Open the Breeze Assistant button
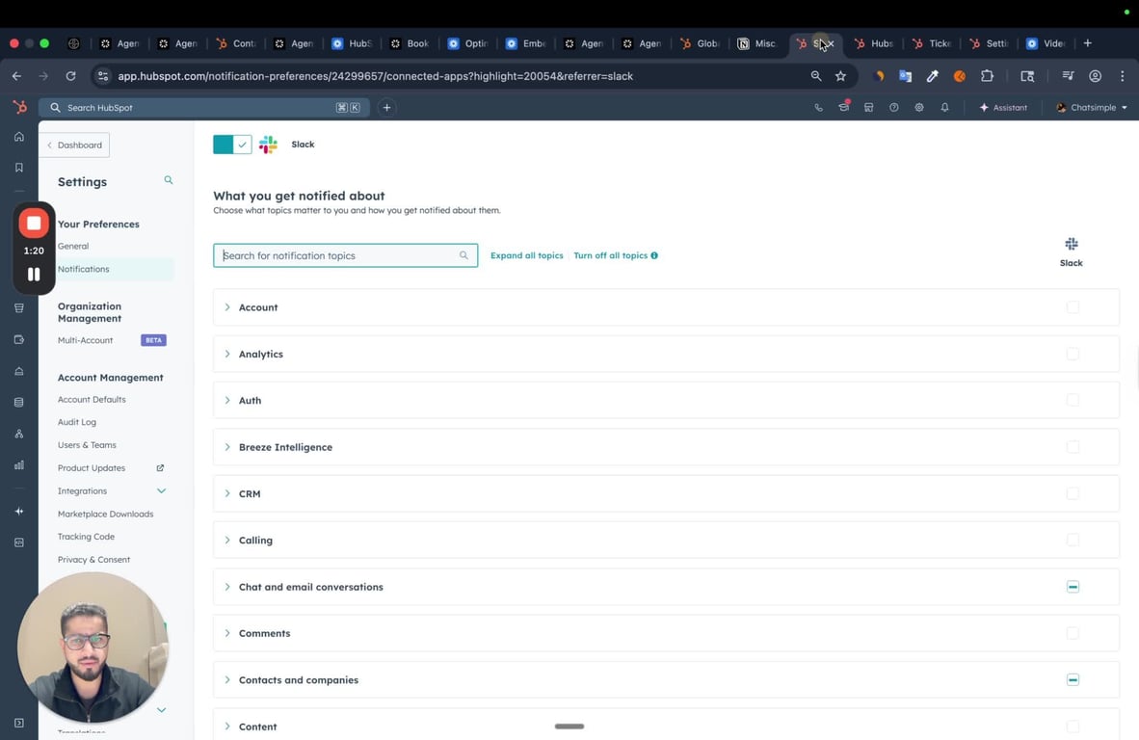 [x=1003, y=108]
